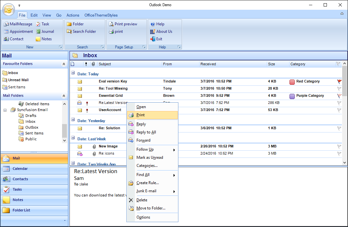Click the message list scroll down arrow

coord(344,163)
